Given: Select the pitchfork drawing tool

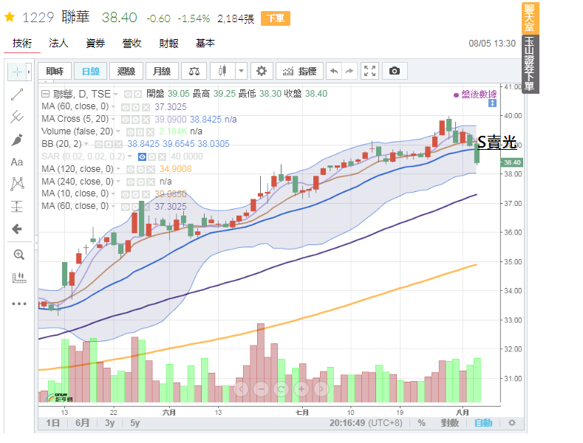Looking at the screenshot, I should point(17,117).
